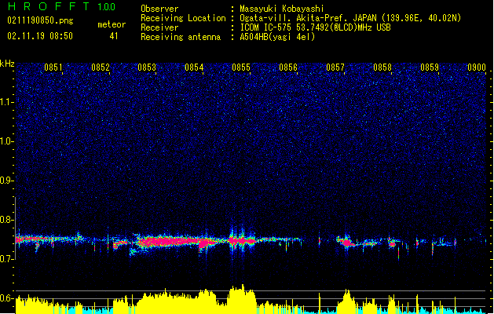Viewport: 494px width, 314px height.
Task: Click the 'meteor' label
Action: tap(112, 24)
